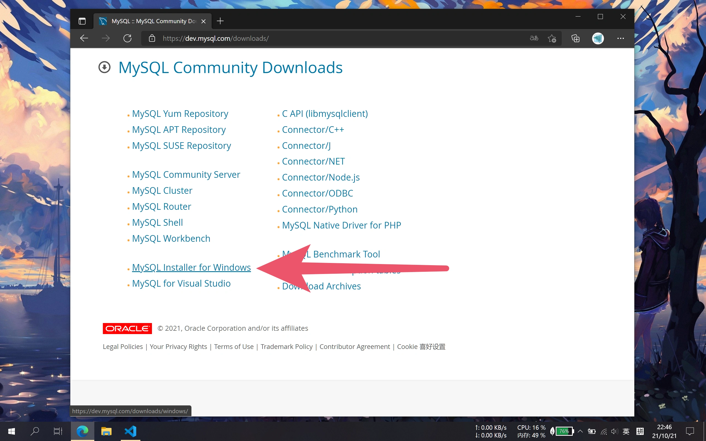The height and width of the screenshot is (441, 706).
Task: Open Trademark Policy footer link
Action: click(x=287, y=346)
